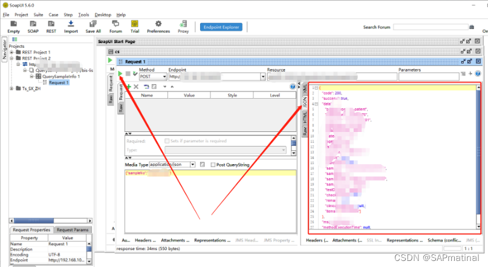Open the response Representations tab
The width and height of the screenshot is (488, 267).
click(405, 240)
